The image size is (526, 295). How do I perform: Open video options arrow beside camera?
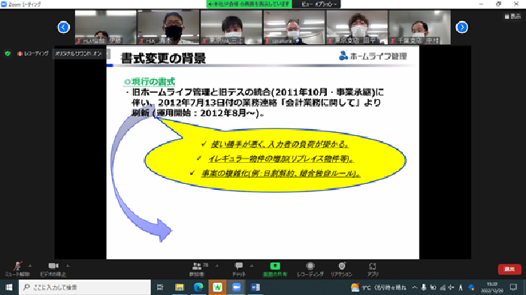pos(68,266)
